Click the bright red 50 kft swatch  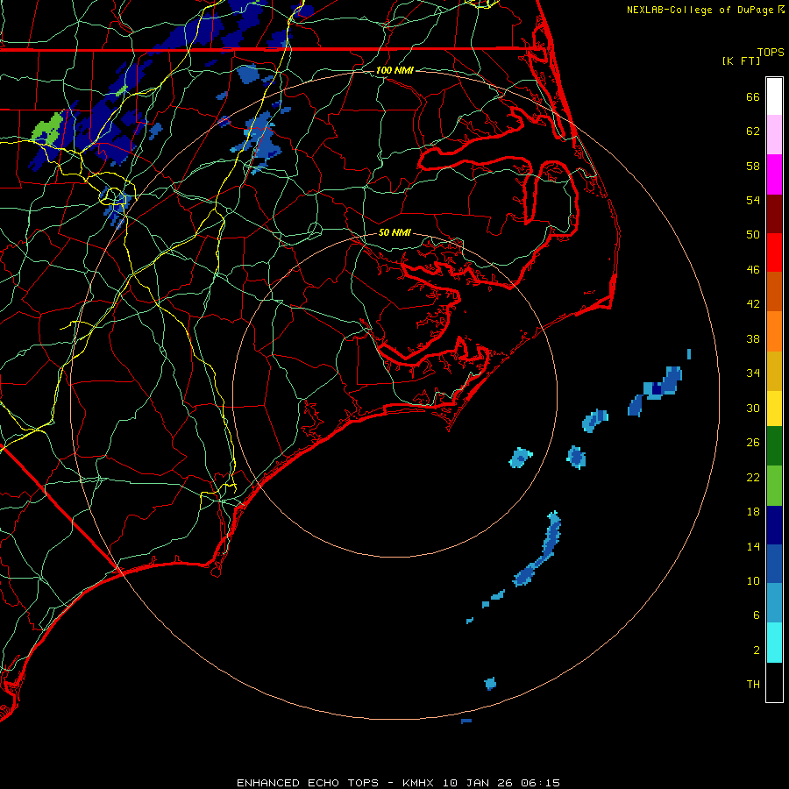point(774,252)
